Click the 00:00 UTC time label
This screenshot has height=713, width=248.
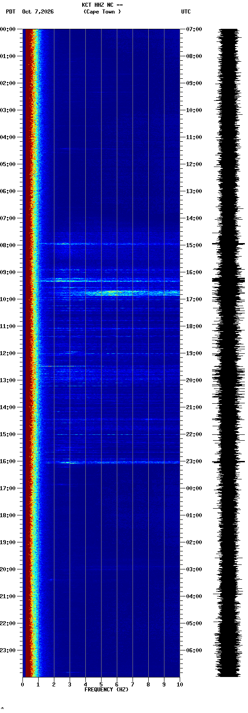pyautogui.click(x=194, y=488)
